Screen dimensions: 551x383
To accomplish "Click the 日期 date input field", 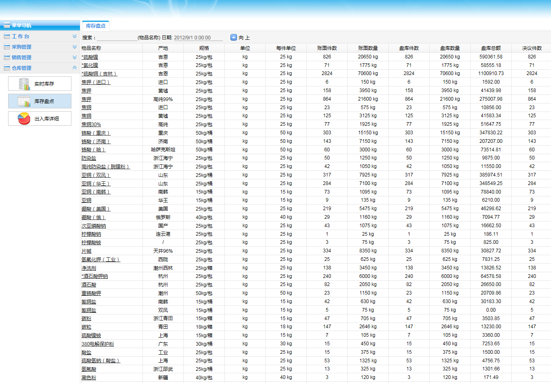I will point(198,38).
